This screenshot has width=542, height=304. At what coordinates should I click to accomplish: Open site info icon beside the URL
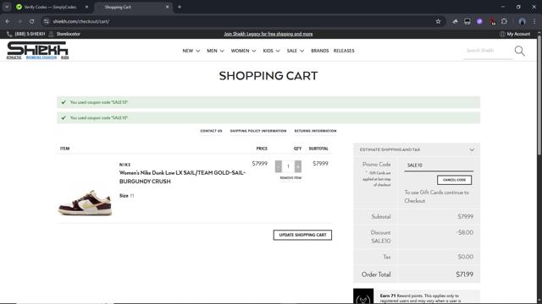click(x=46, y=21)
